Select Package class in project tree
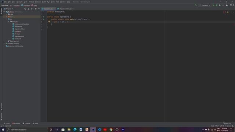This screenshot has width=235, height=132. coord(16,34)
